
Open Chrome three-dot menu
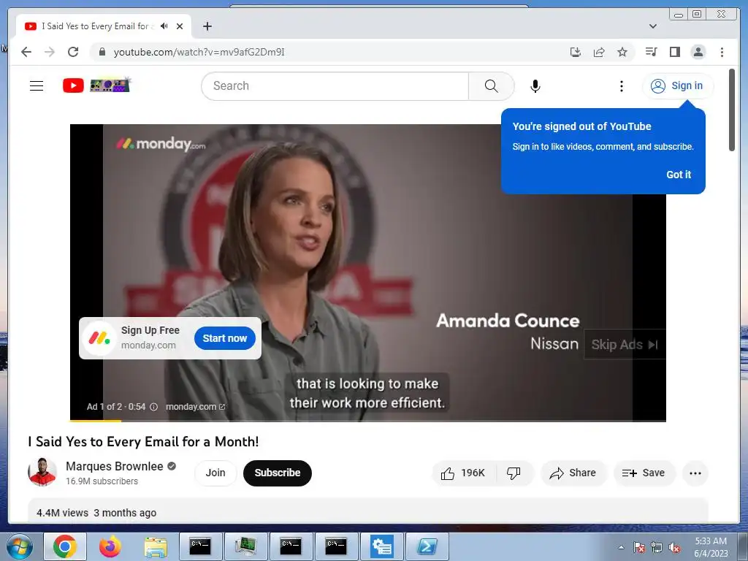[722, 52]
